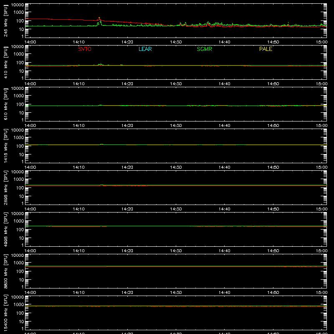Click the 1000 y-tick of 2695 MHz panel
The image size is (334, 334).
pos(19,180)
